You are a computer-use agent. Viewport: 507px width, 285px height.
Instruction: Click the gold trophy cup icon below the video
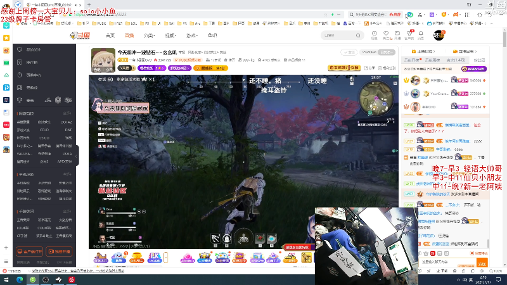point(136,257)
